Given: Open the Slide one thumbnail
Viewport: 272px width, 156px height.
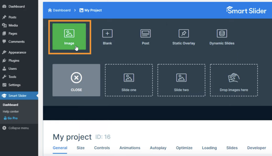Looking at the screenshot, I should (129, 80).
